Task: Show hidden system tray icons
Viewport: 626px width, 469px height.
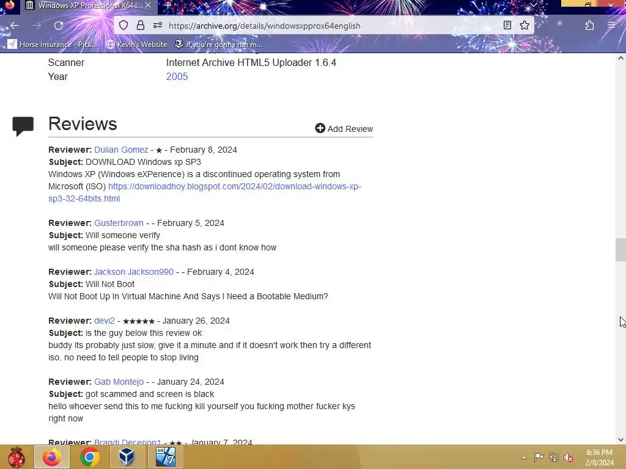Action: tap(524, 457)
